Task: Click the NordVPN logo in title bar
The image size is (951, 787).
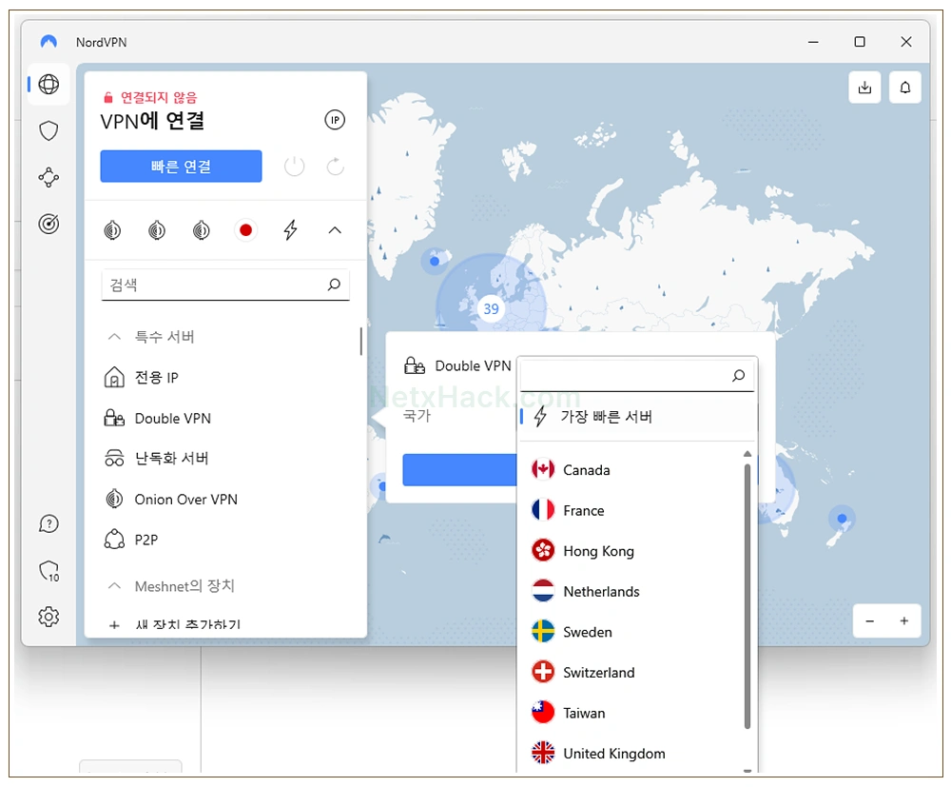Action: pos(49,42)
